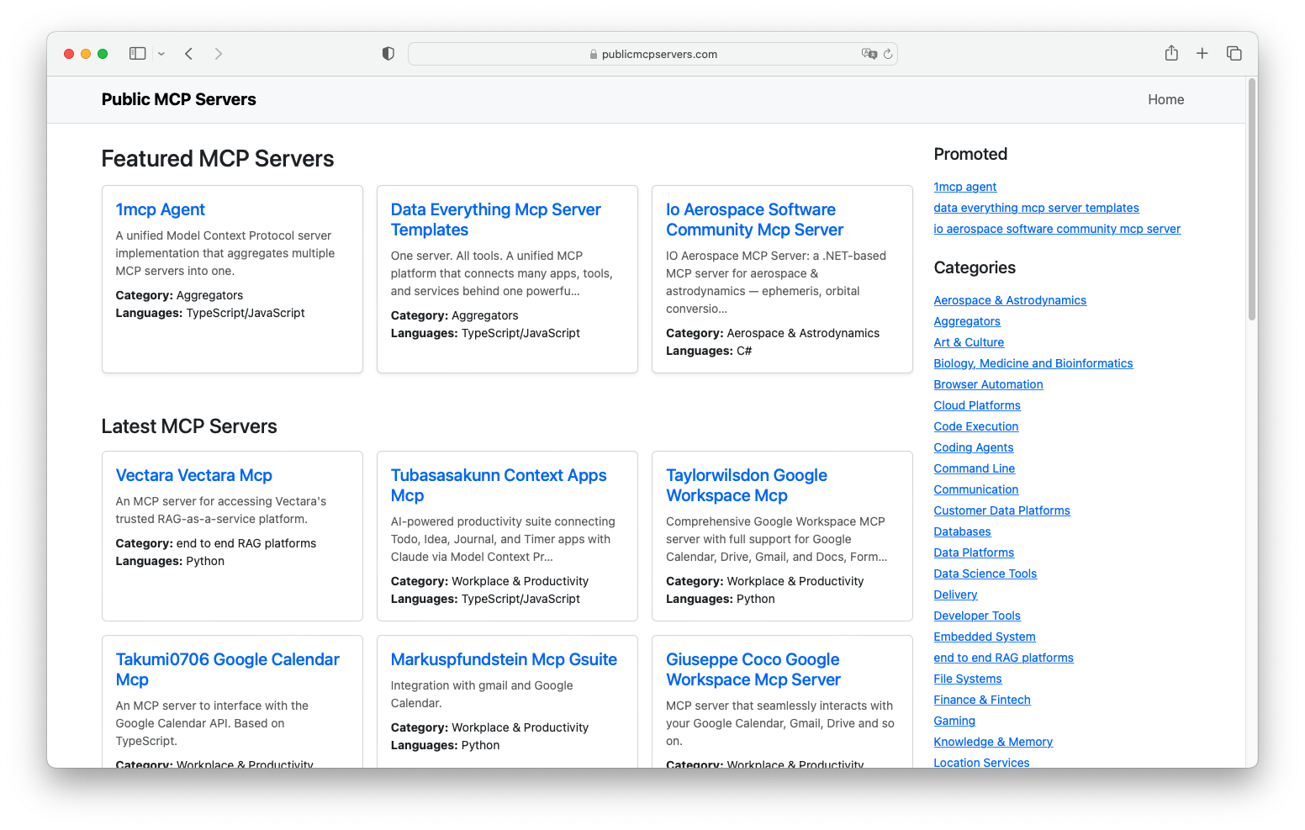Open Vectara Vectara Mcp card title
1305x830 pixels.
pos(193,475)
